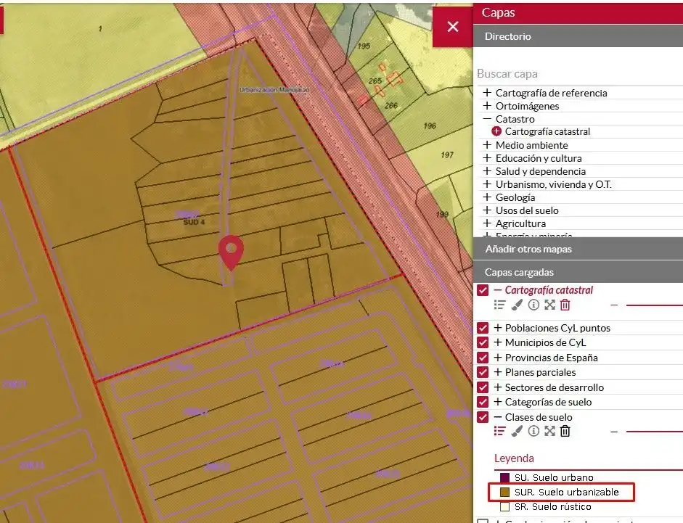
Task: Expand Planes parciales layer details
Action: 498,372
